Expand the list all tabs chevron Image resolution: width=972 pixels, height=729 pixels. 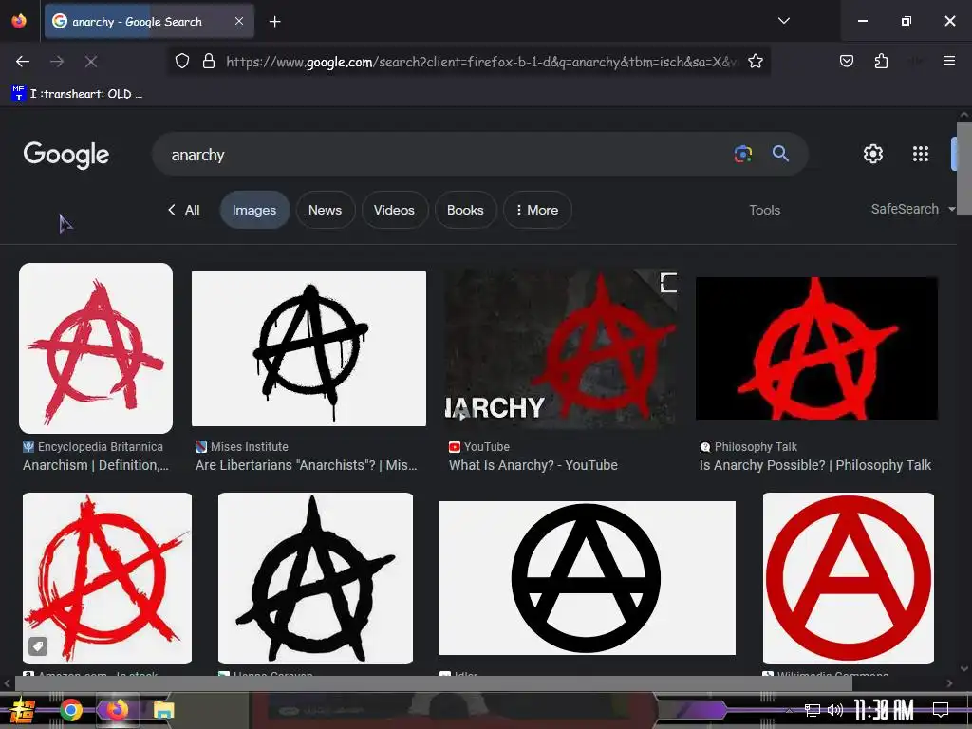coord(783,21)
